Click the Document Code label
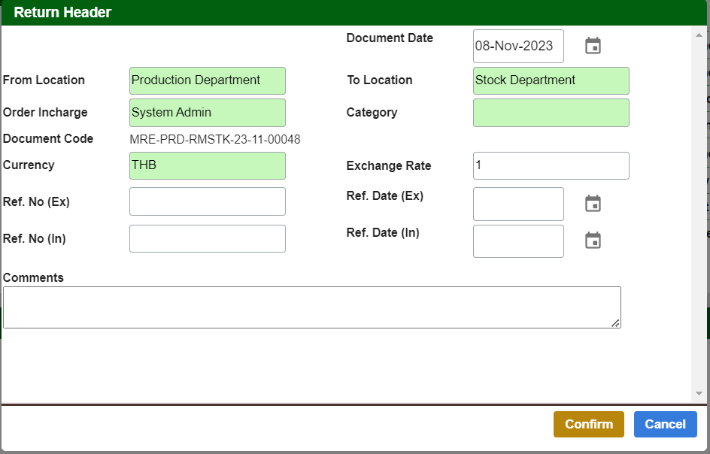 point(48,138)
